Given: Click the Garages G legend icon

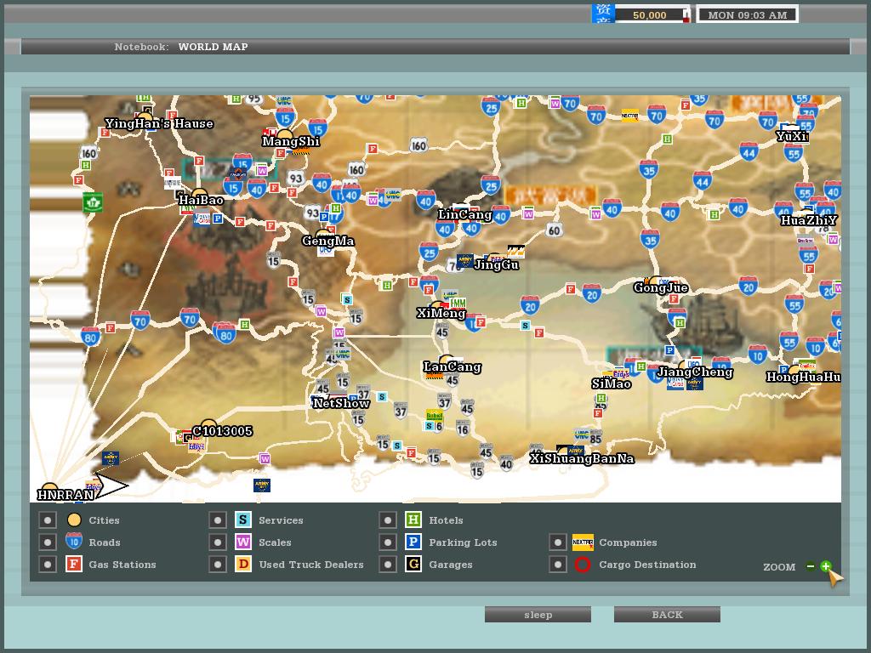Looking at the screenshot, I should (413, 565).
